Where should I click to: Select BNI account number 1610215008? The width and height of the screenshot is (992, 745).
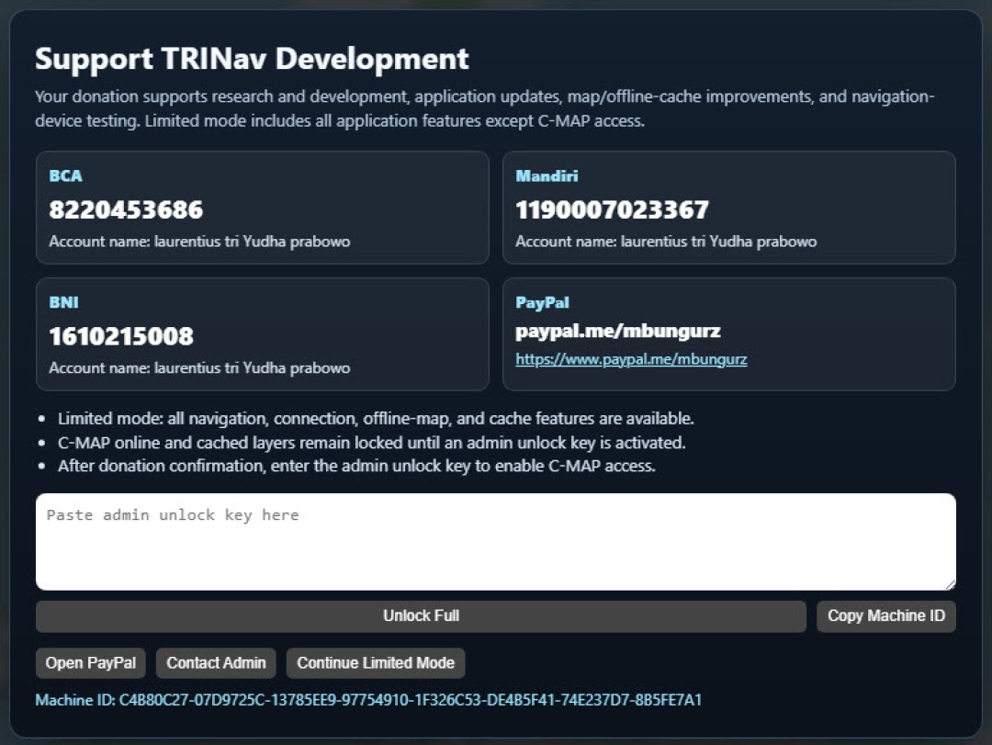[x=121, y=336]
